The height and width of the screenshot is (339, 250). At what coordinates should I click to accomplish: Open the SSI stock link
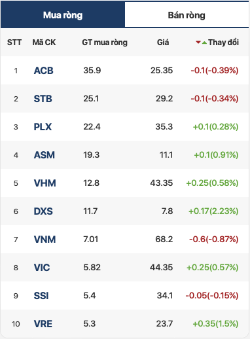click(41, 296)
